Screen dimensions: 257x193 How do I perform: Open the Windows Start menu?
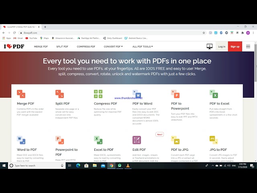click(x=4, y=166)
